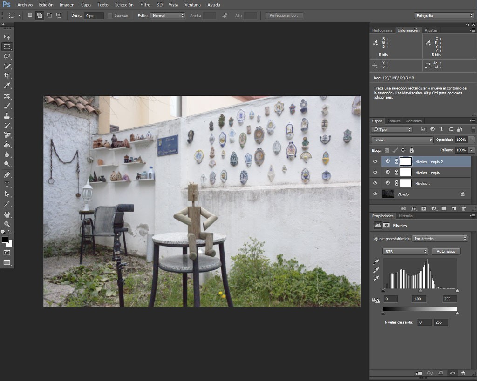The height and width of the screenshot is (381, 477).
Task: Open the Historia tab
Action: click(406, 216)
